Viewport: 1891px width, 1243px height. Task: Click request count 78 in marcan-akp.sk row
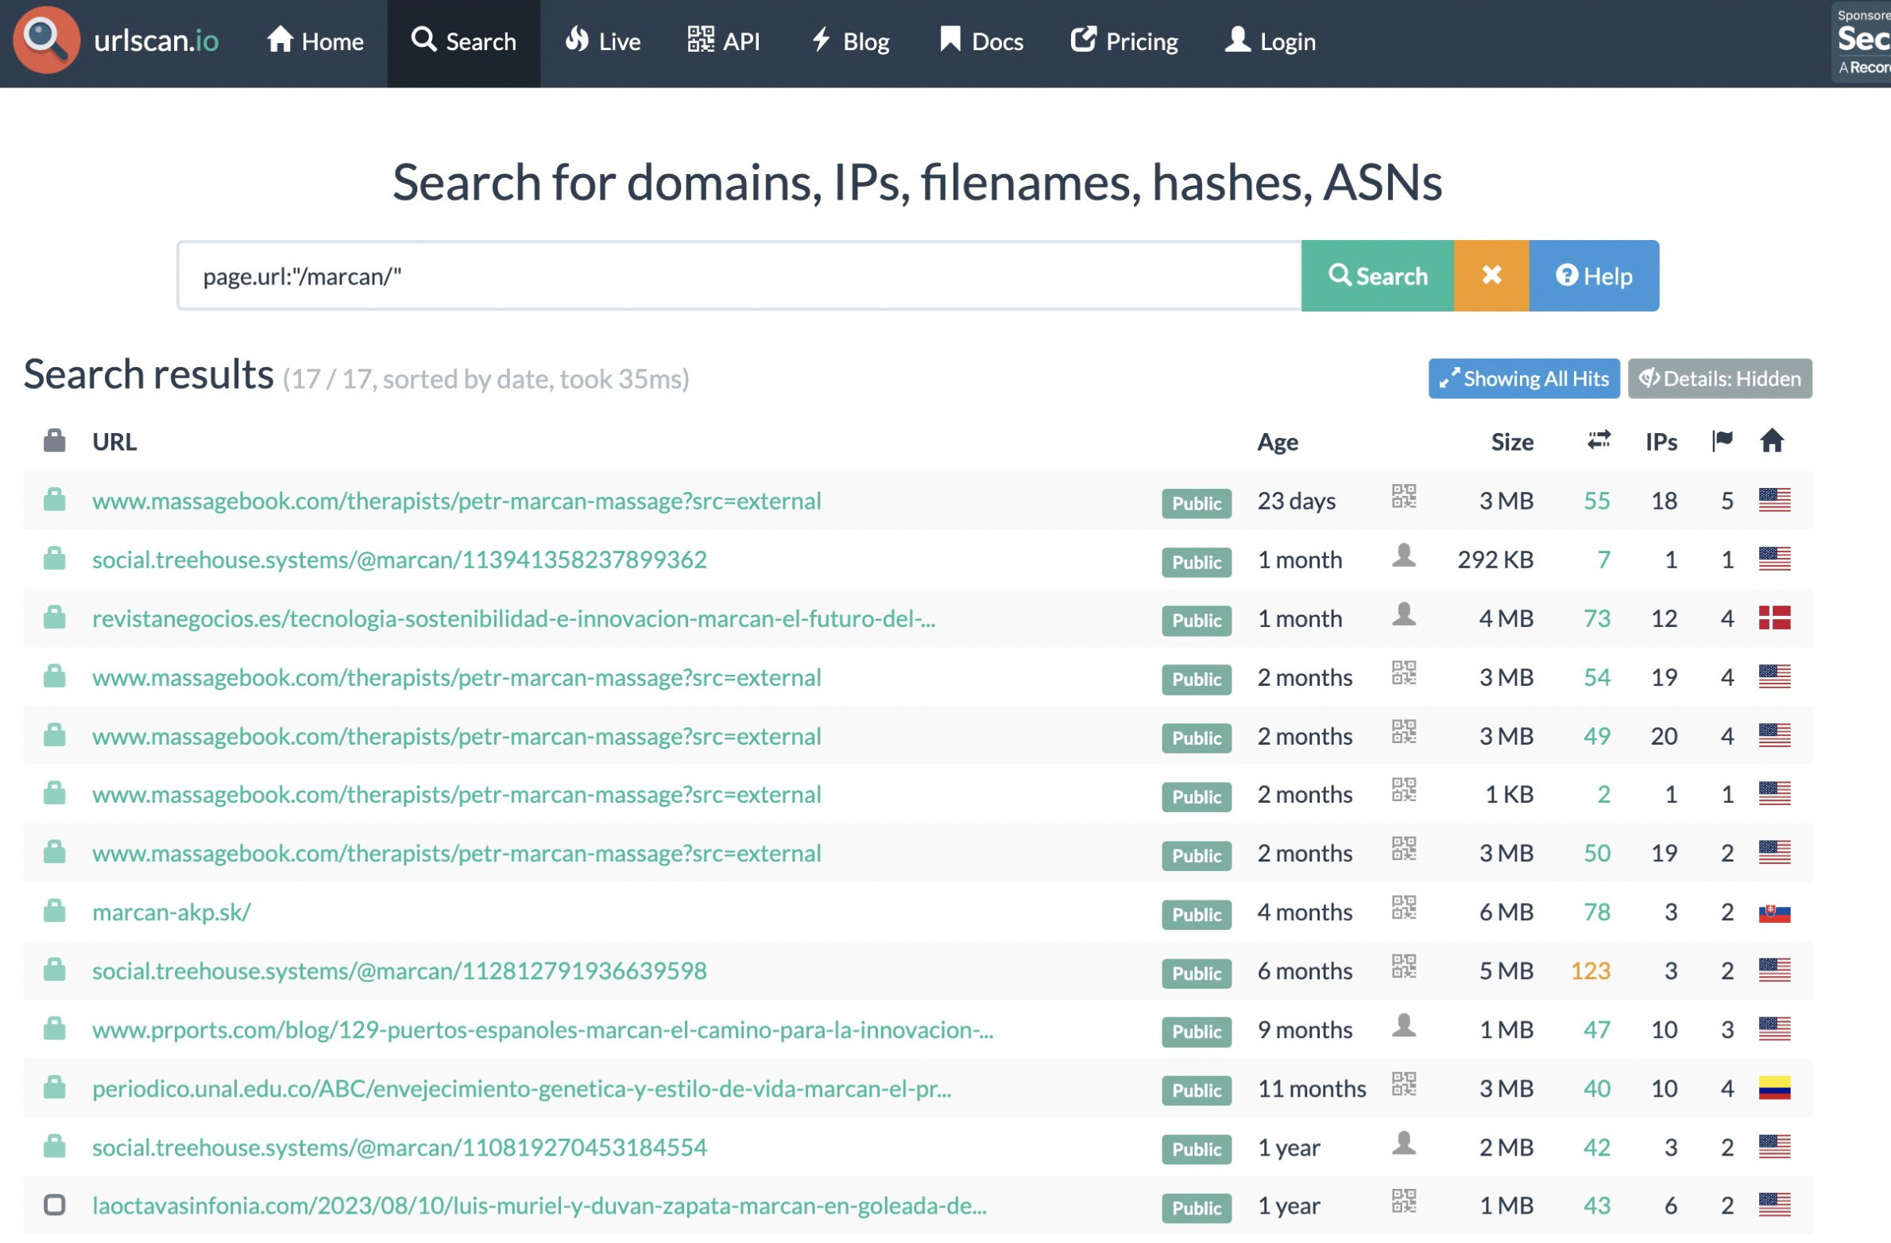[x=1597, y=912]
